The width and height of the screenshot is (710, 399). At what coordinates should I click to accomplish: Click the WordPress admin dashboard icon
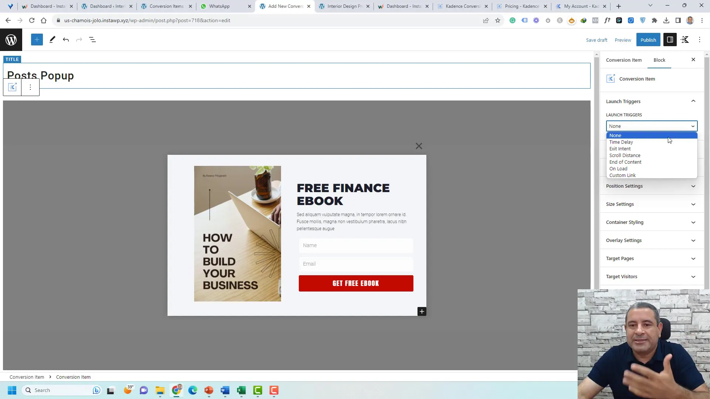tap(11, 40)
